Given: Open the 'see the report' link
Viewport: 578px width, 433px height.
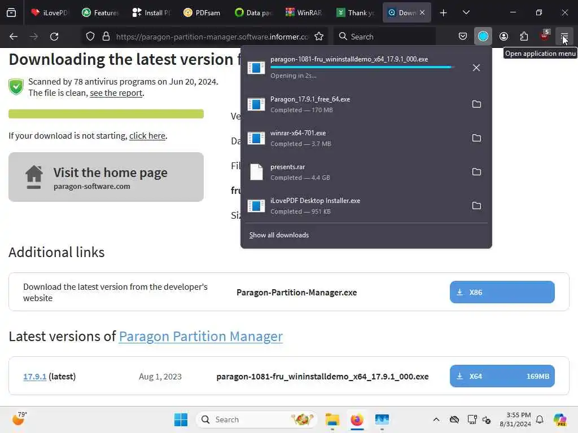Looking at the screenshot, I should point(116,93).
